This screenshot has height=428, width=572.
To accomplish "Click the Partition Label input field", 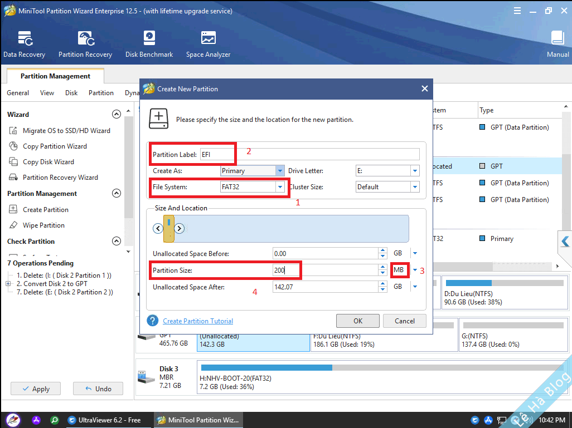I will point(310,154).
